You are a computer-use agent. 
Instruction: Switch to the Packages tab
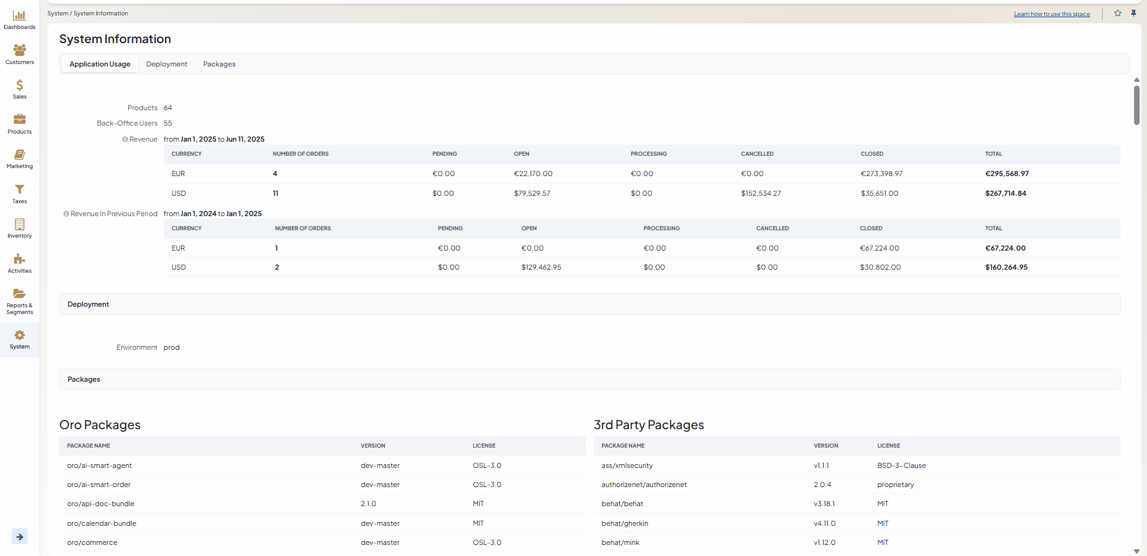tap(219, 64)
